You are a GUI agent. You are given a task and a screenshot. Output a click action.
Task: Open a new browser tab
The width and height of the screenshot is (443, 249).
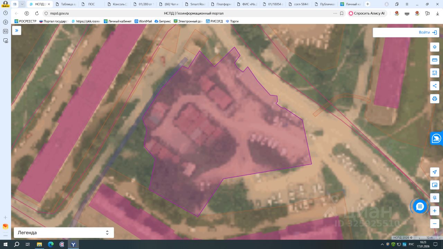click(x=368, y=4)
